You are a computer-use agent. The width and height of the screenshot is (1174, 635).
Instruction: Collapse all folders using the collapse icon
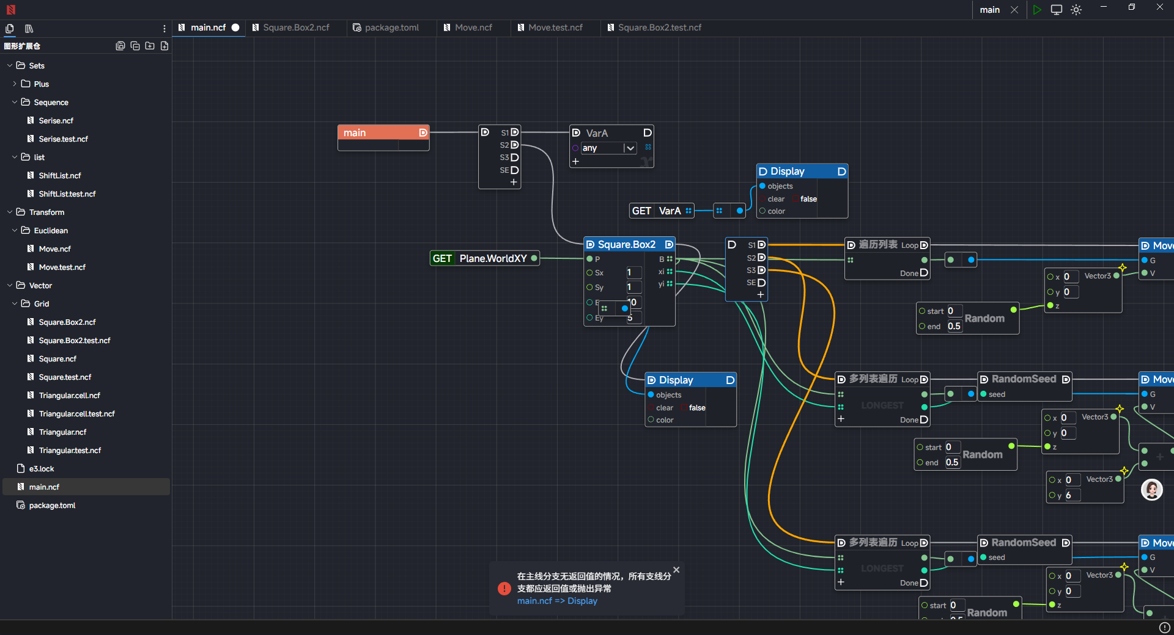tap(135, 46)
